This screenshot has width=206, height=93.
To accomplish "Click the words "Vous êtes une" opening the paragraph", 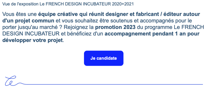I will (x=20, y=14).
